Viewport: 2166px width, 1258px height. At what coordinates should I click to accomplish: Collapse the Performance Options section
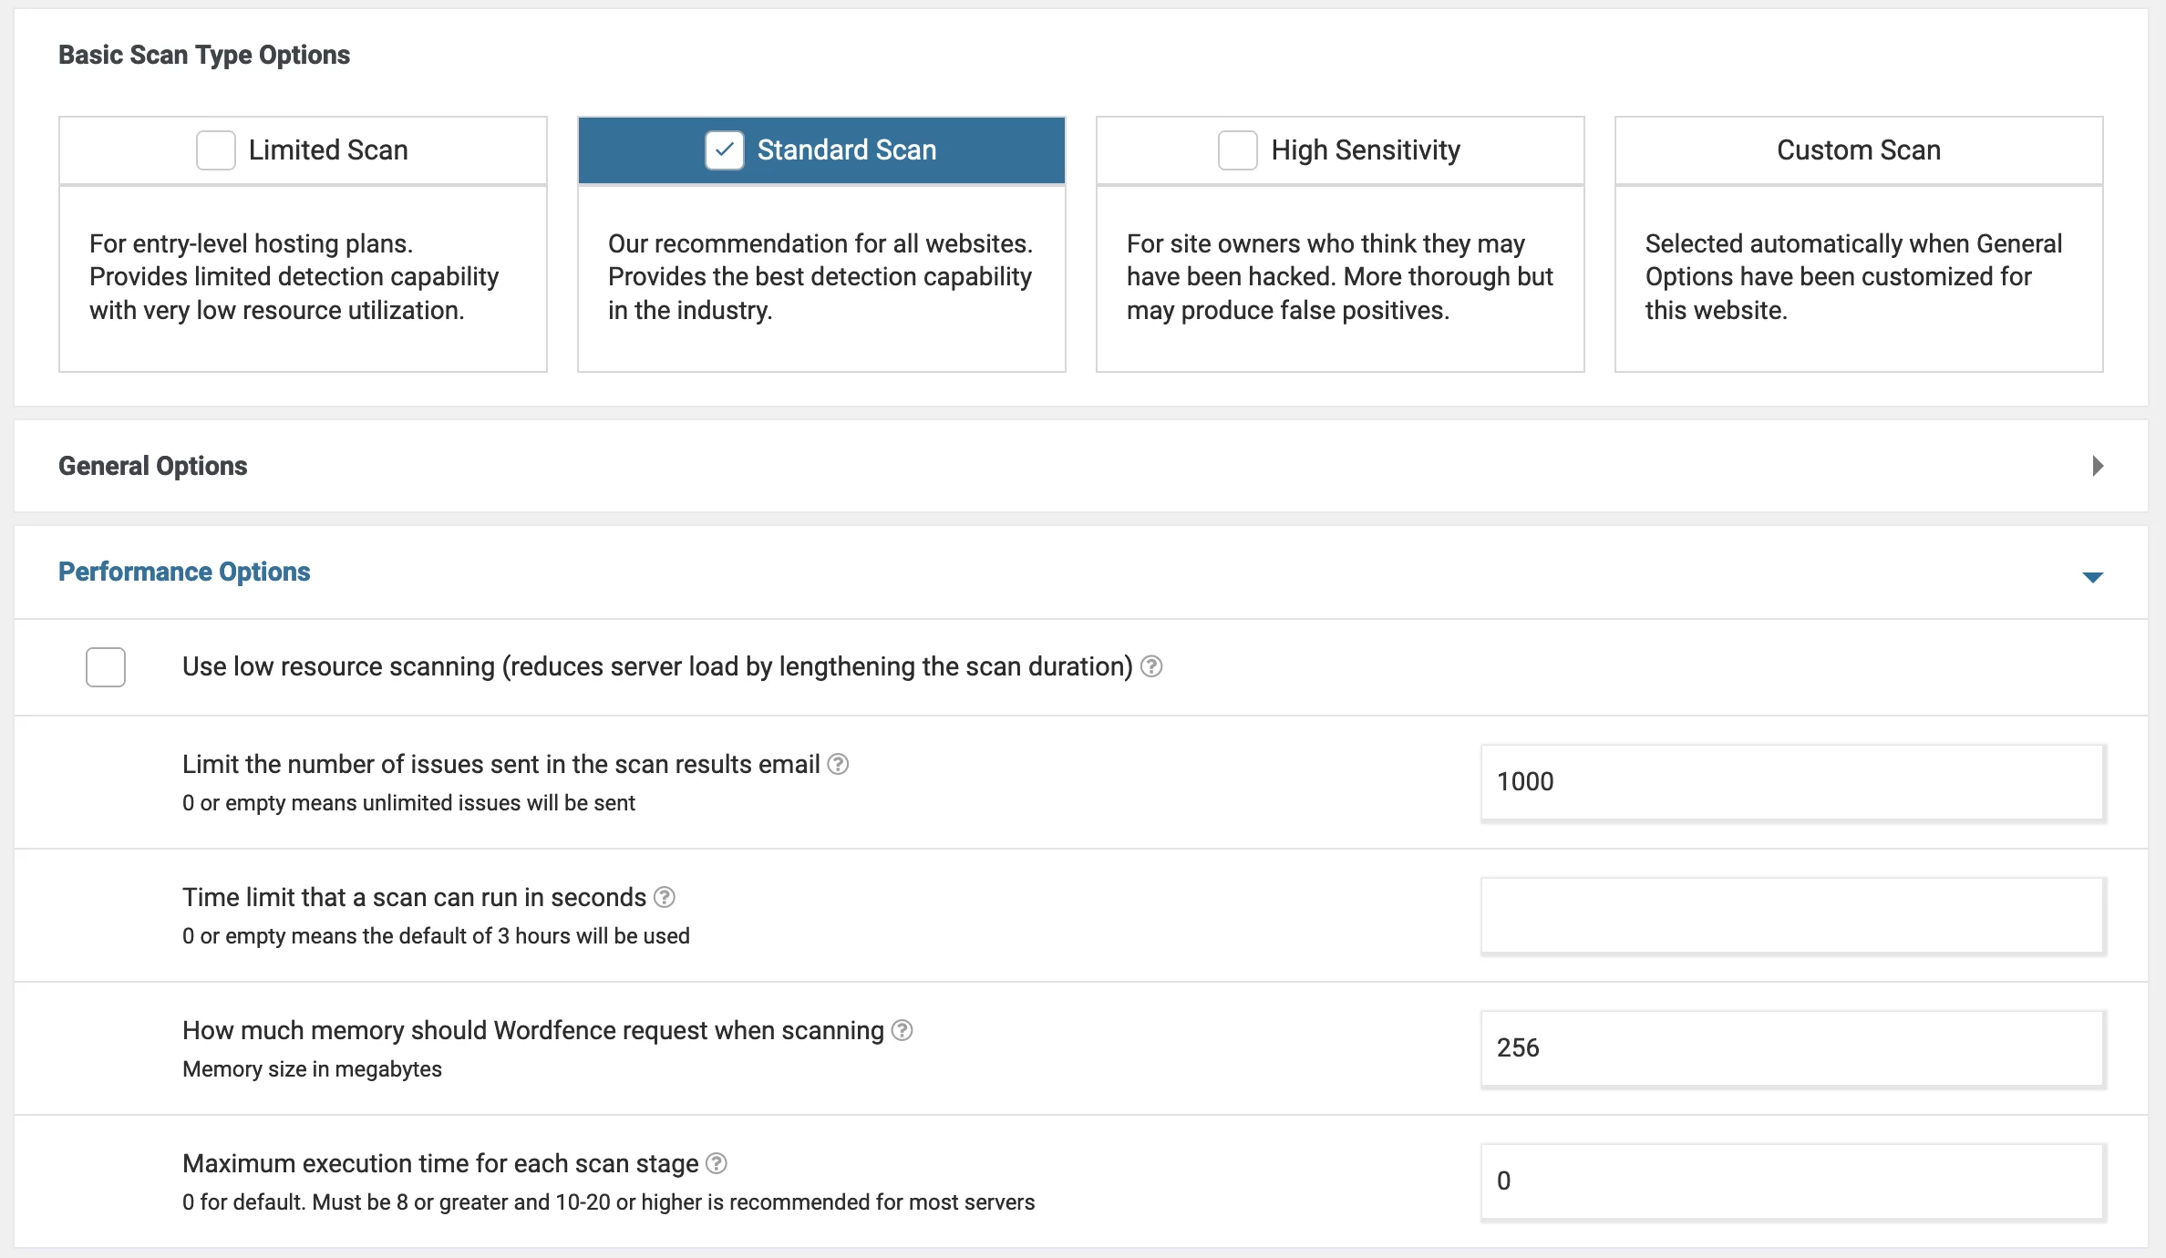coord(2094,573)
